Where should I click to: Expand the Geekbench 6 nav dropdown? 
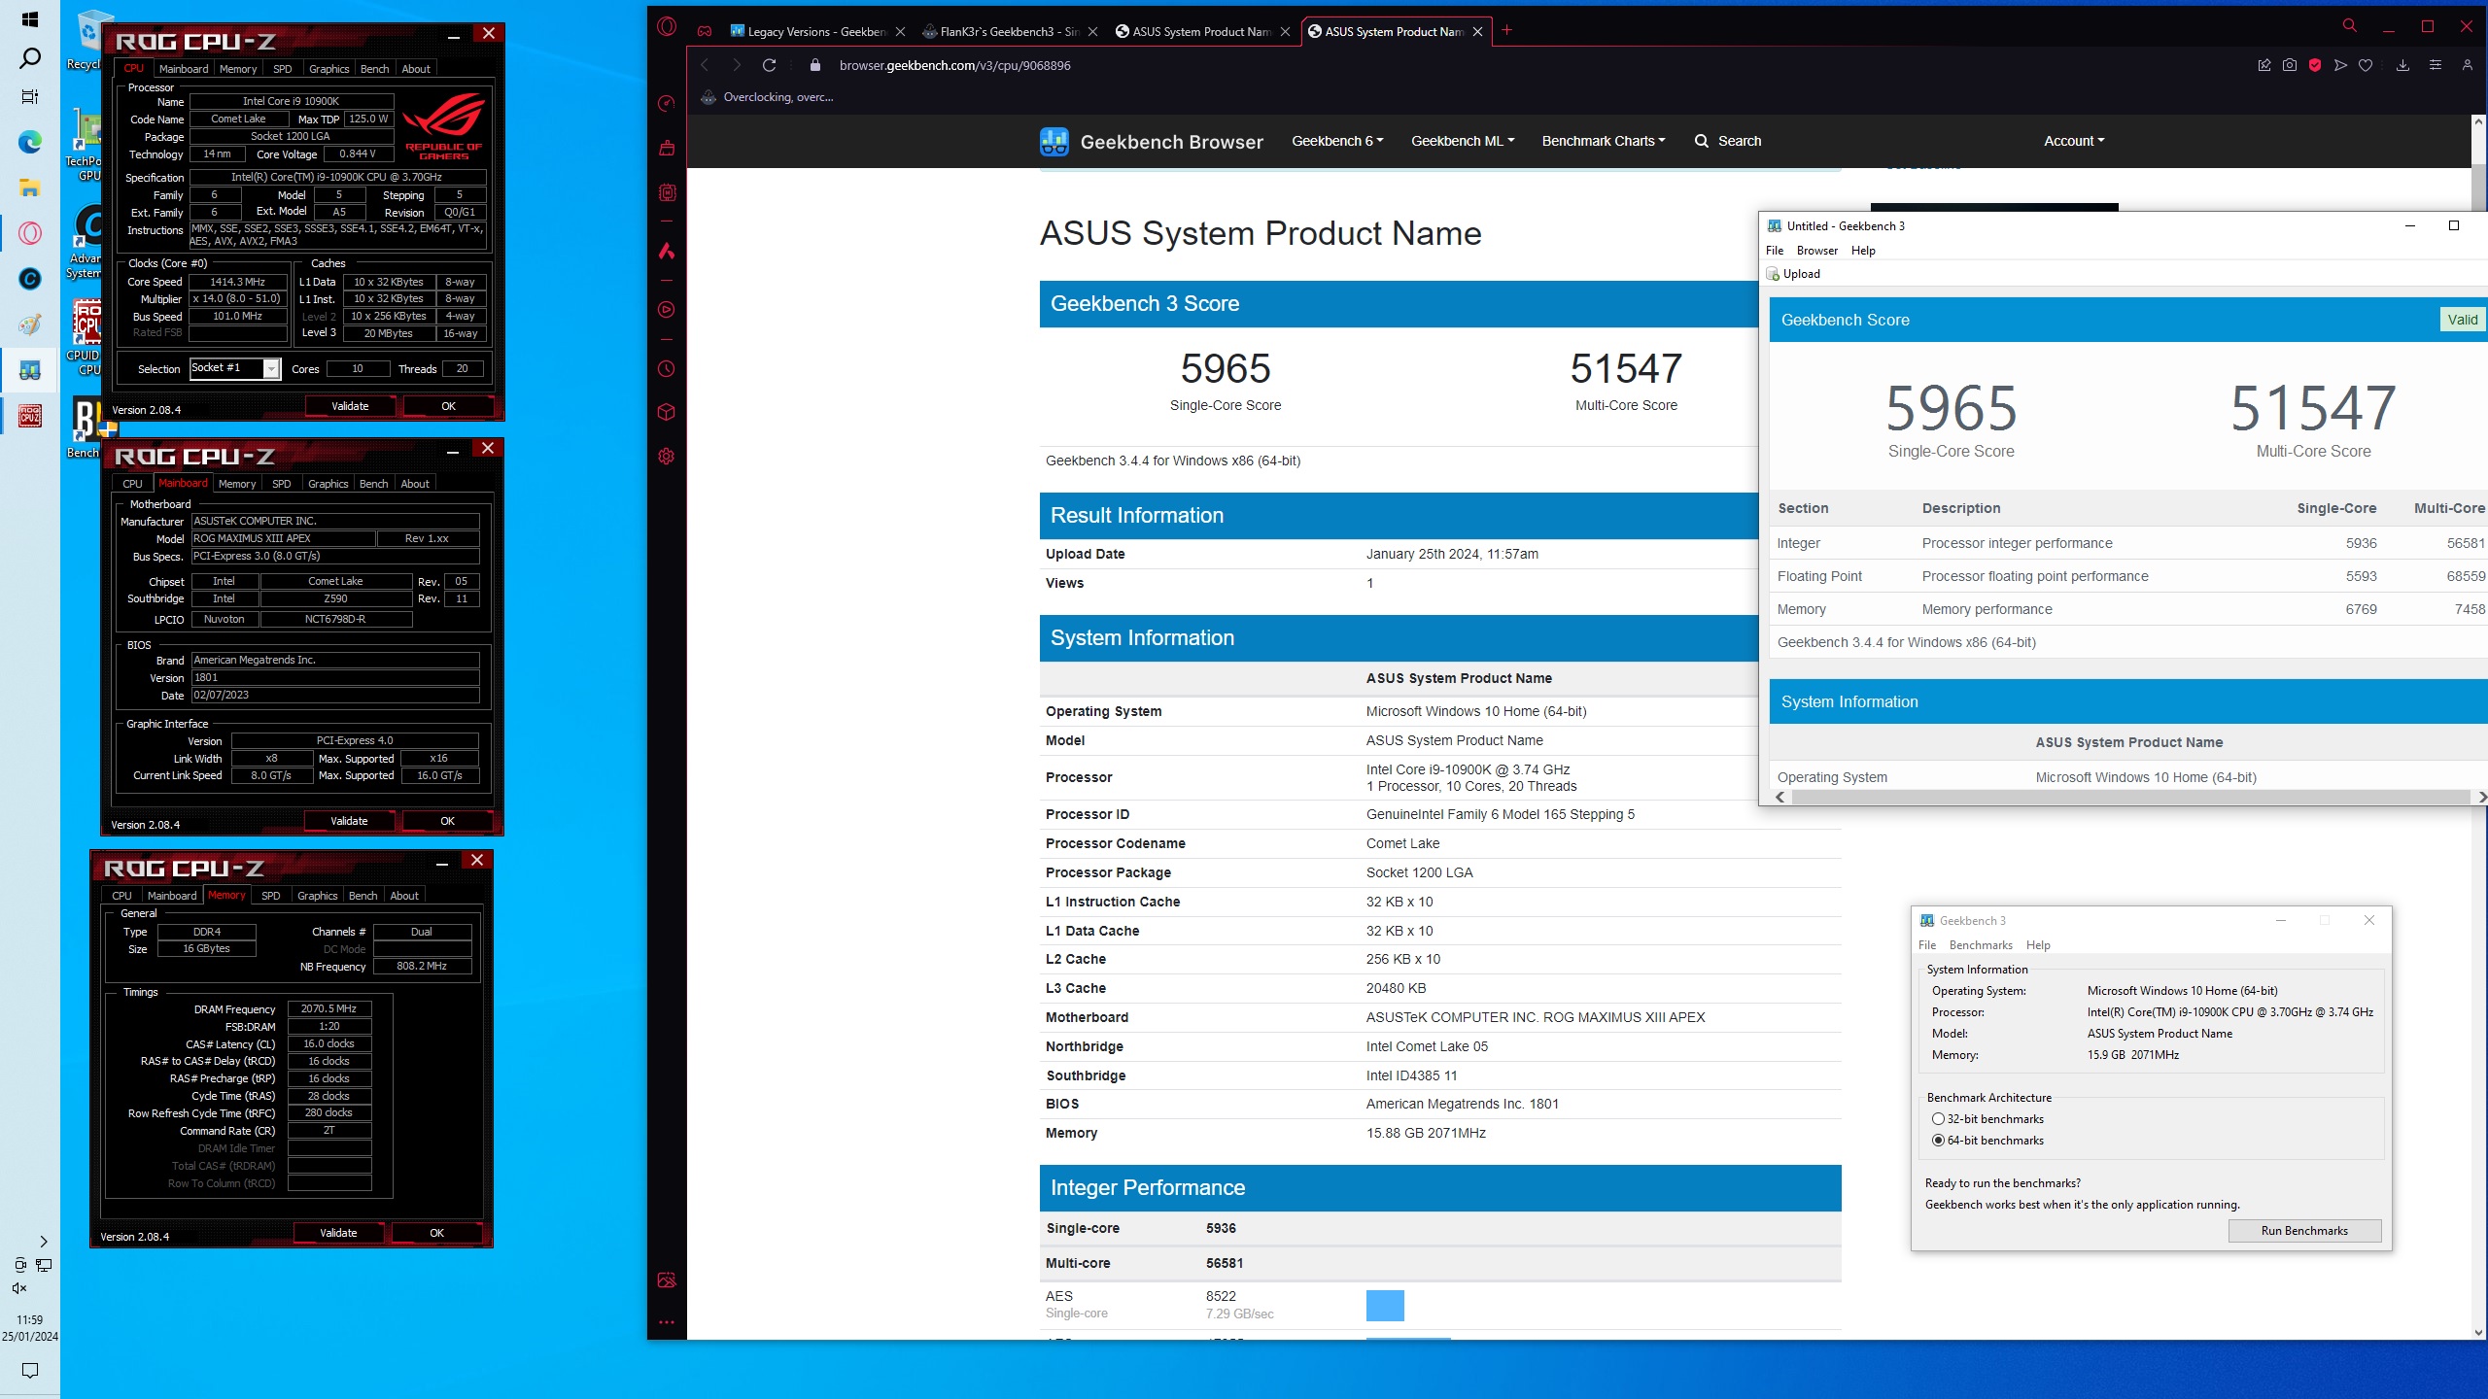1337,141
